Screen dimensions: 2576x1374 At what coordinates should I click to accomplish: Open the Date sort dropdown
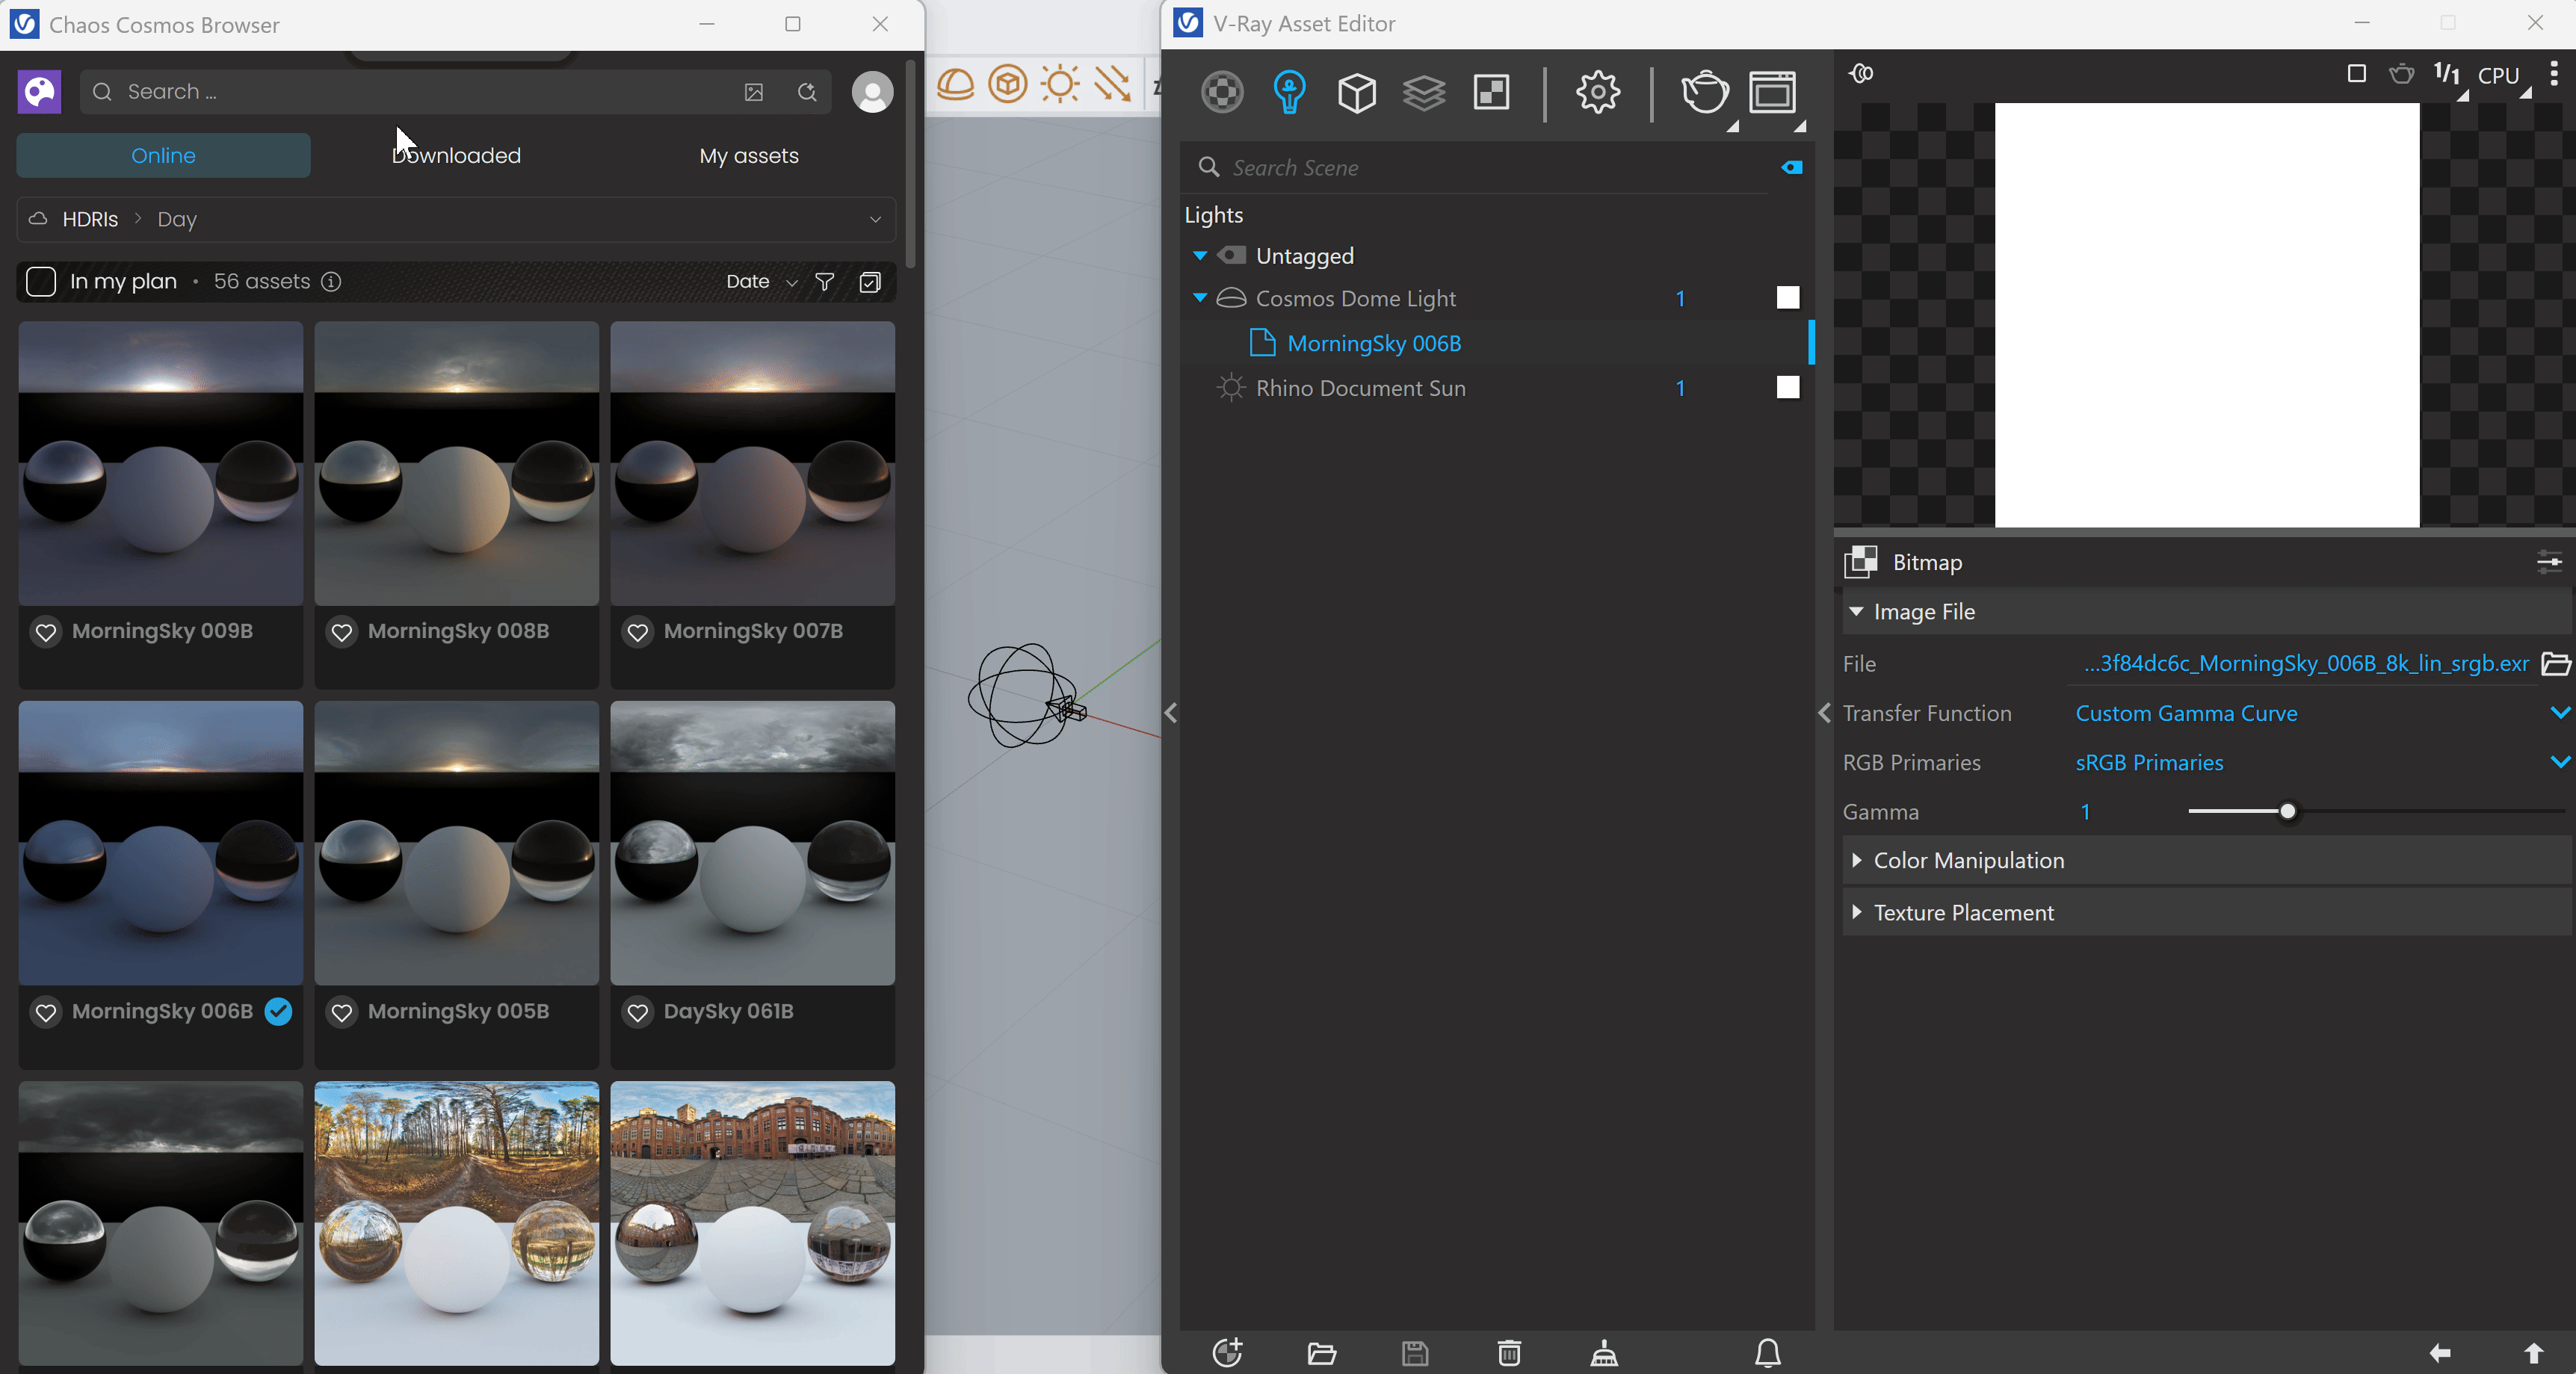pos(762,282)
